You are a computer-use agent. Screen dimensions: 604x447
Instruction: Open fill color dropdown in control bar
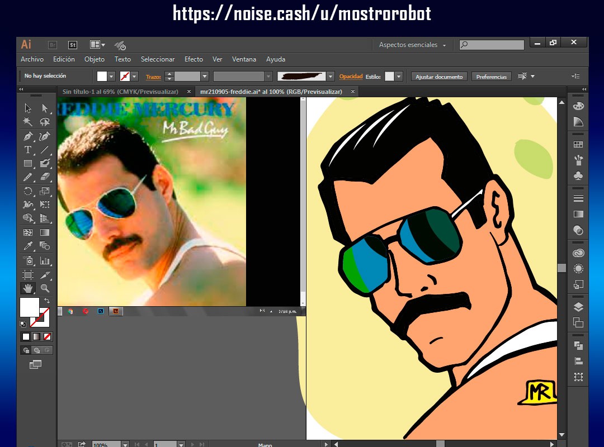point(111,76)
